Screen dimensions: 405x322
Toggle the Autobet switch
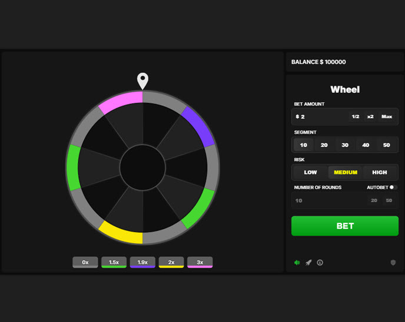[x=393, y=187]
